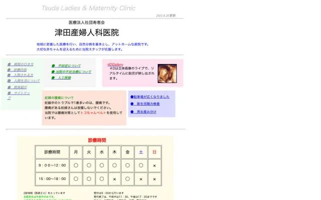Click the 15:00~18:00 row label

pos(52,179)
